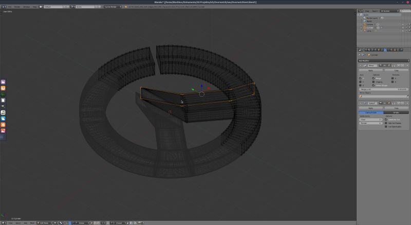Open the purple dock app icon
The height and width of the screenshot is (225, 411).
coord(3,82)
